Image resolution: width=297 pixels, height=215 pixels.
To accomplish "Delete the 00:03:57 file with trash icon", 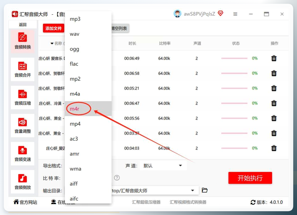I will (x=274, y=133).
